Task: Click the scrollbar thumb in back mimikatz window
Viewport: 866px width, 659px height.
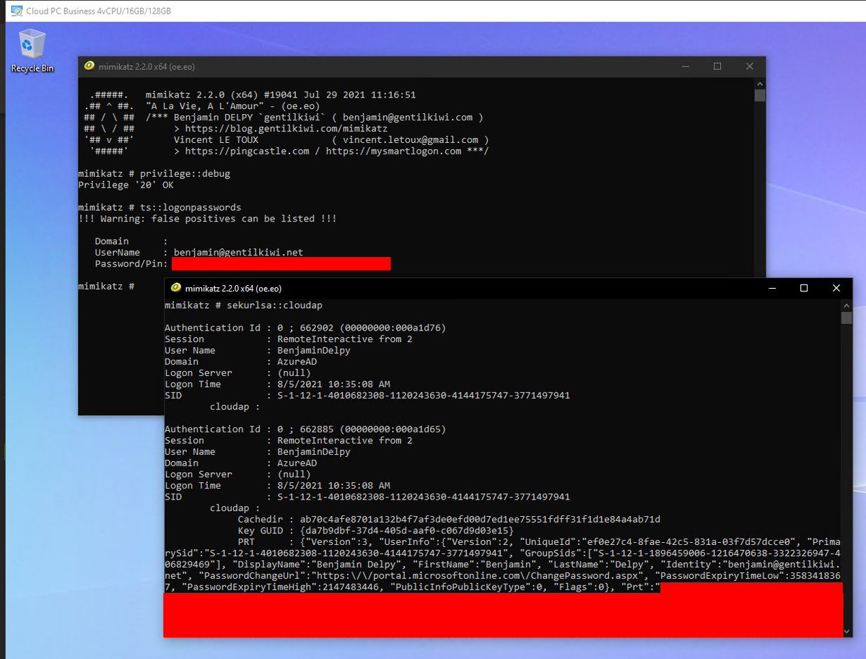Action: pos(759,95)
